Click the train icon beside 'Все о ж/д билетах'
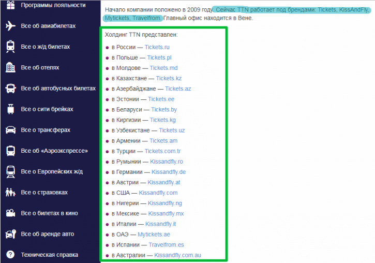 [x=10, y=47]
